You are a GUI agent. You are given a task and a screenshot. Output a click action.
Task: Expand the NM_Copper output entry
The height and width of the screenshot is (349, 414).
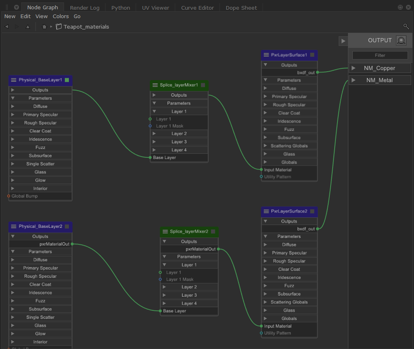tap(353, 68)
